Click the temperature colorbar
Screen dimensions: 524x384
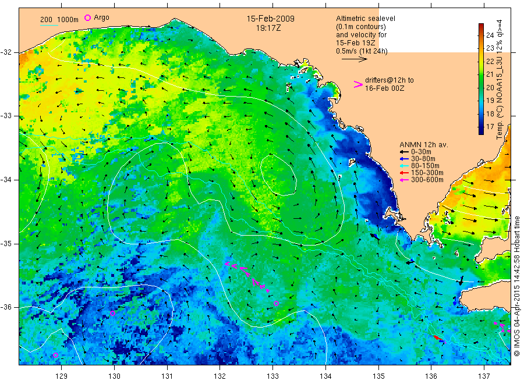coord(481,79)
